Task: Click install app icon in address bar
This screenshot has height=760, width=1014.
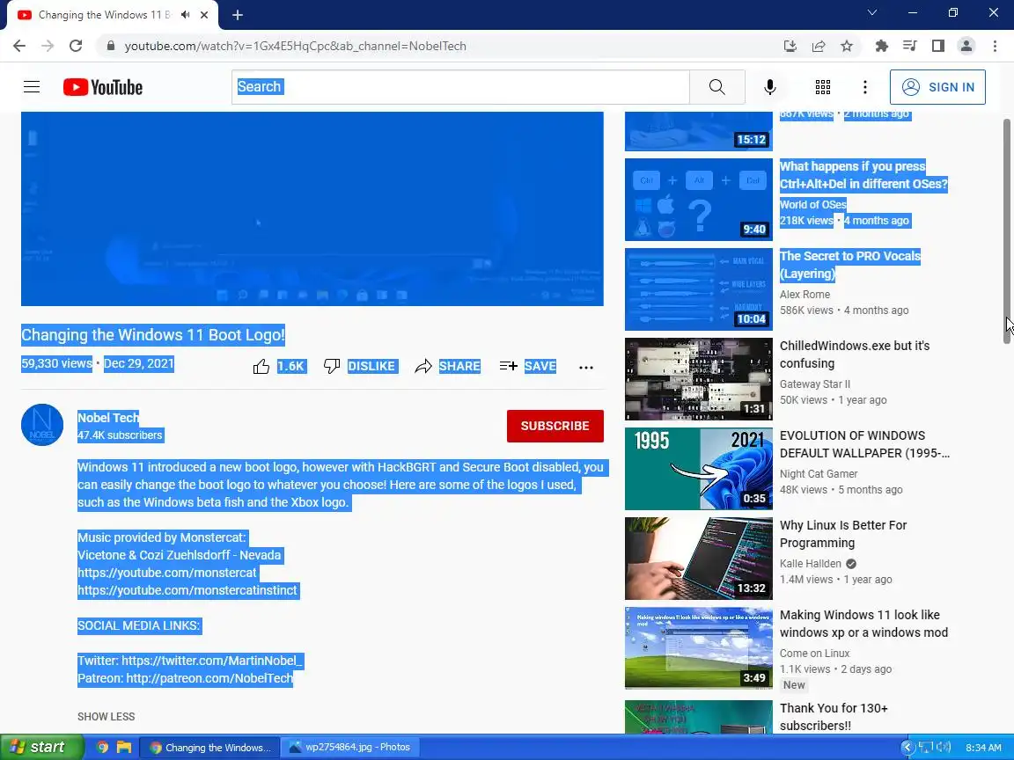Action: pyautogui.click(x=790, y=46)
